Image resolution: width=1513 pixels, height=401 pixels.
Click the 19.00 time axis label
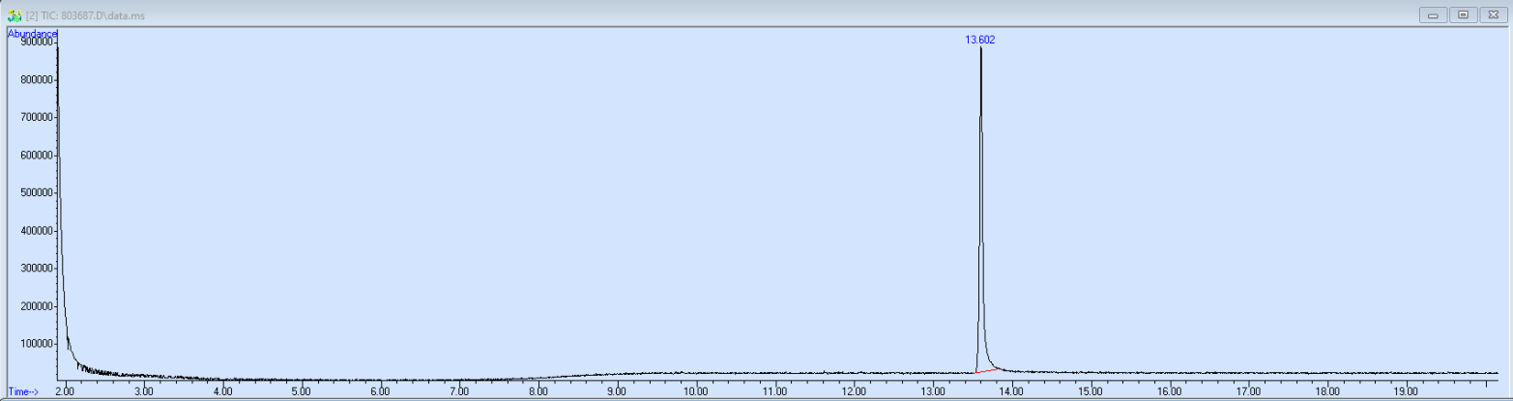pyautogui.click(x=1406, y=391)
